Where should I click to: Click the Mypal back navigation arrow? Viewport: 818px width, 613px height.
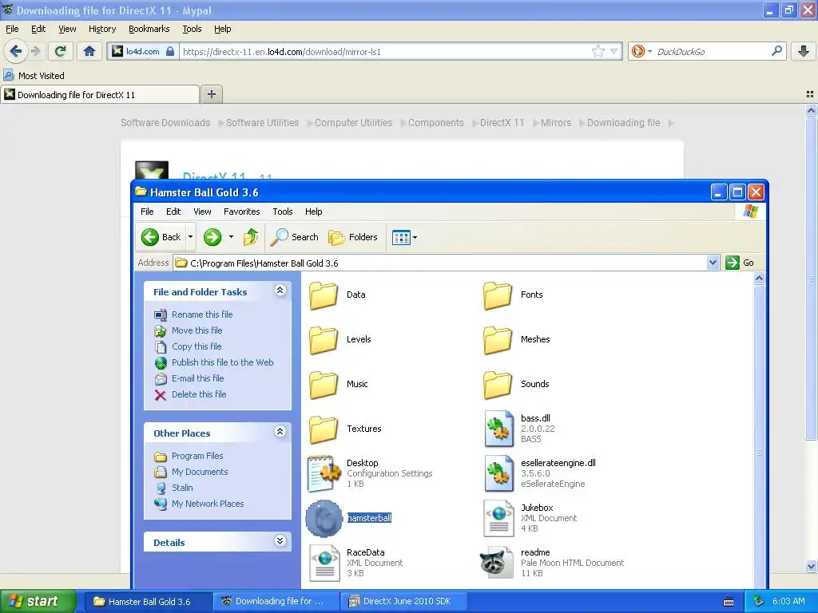click(16, 51)
